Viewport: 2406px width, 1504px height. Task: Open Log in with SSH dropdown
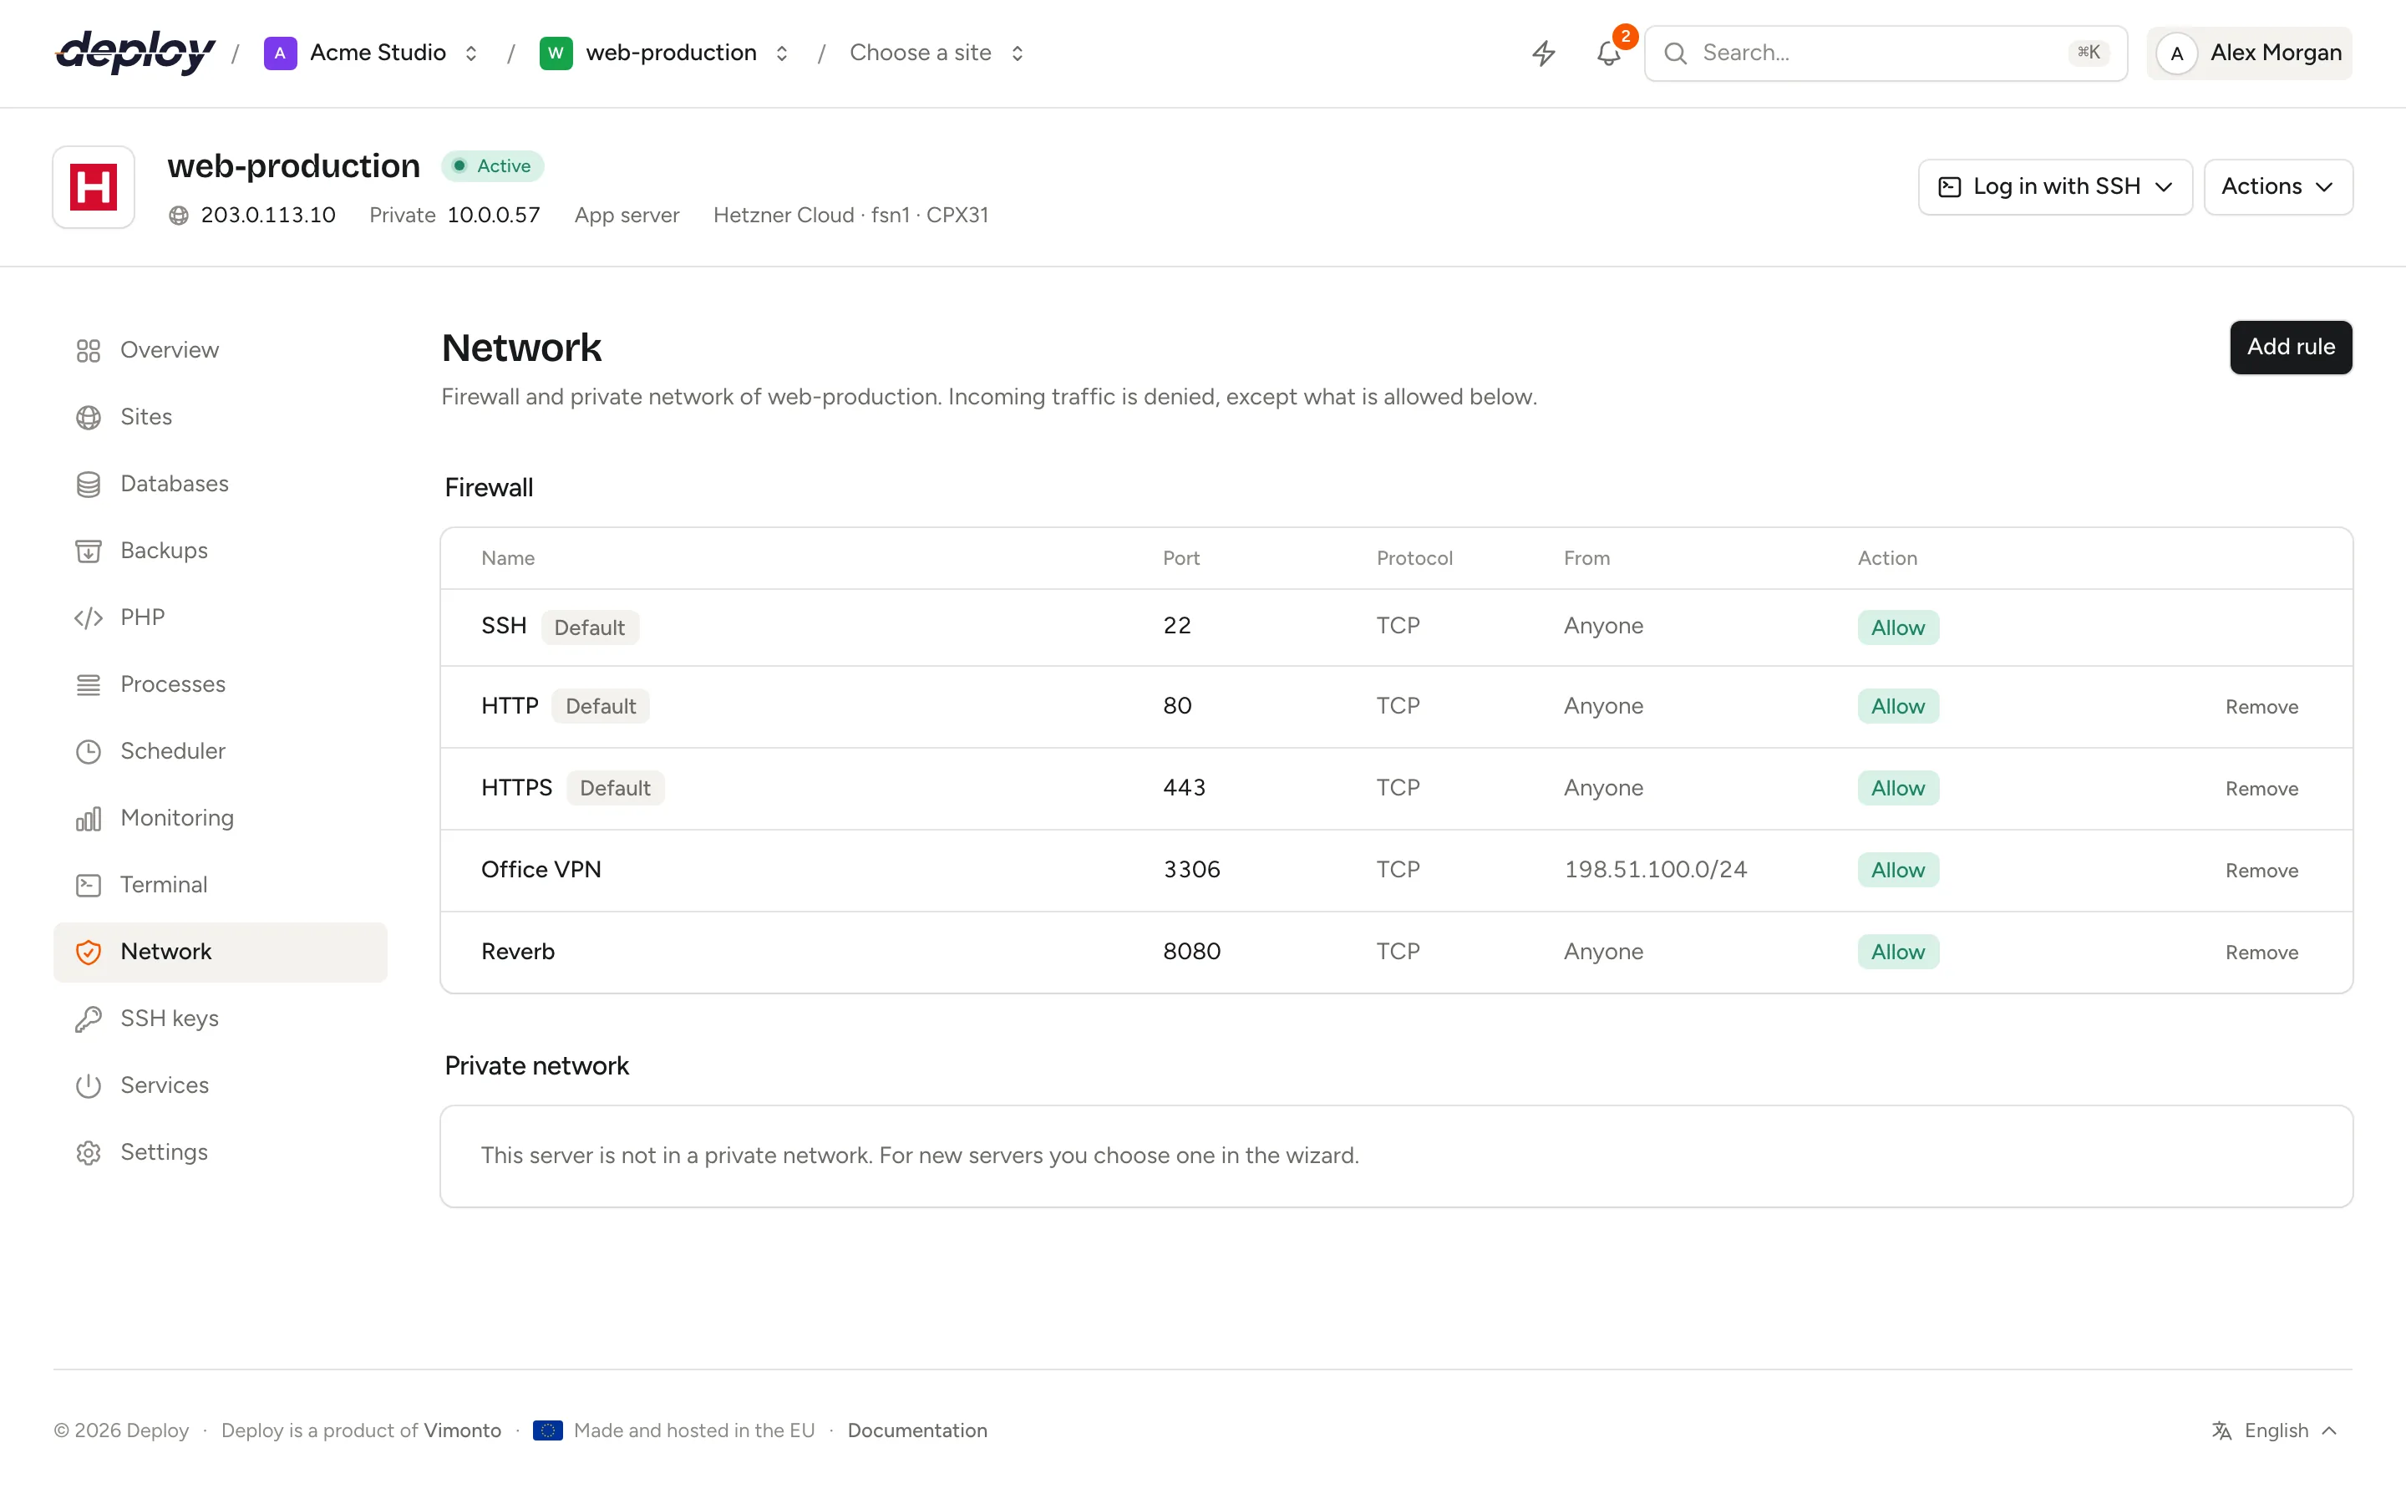pos(2055,187)
